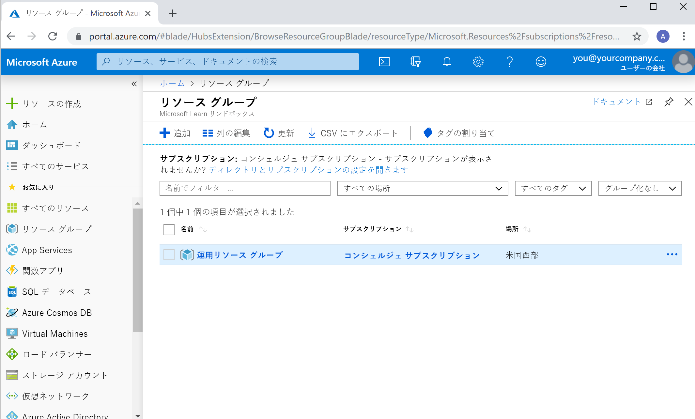695x419 pixels.
Task: Toggle the select-all checkbox in header
Action: click(x=169, y=229)
